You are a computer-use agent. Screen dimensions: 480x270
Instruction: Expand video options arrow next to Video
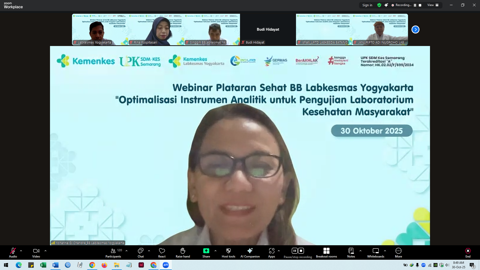45,251
